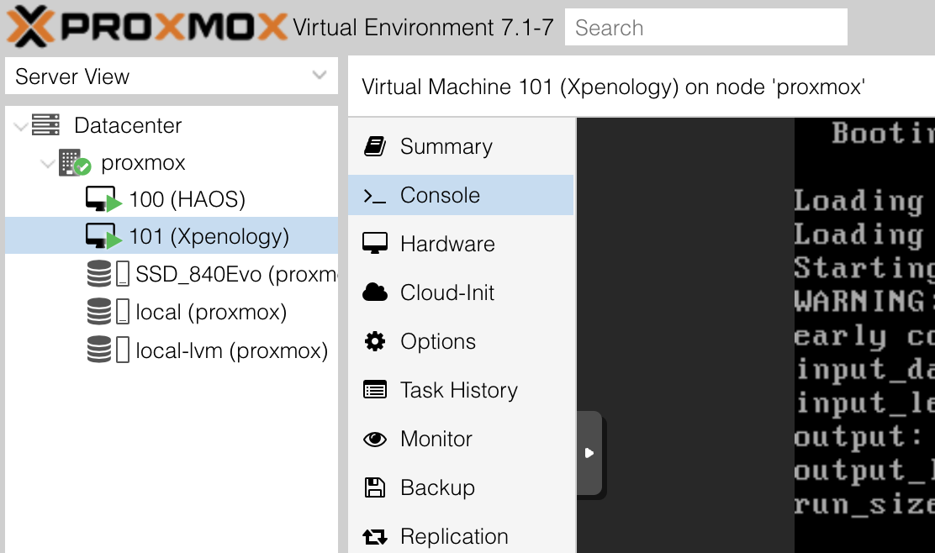Collapse the proxmox node expander
935x553 pixels.
click(x=48, y=163)
